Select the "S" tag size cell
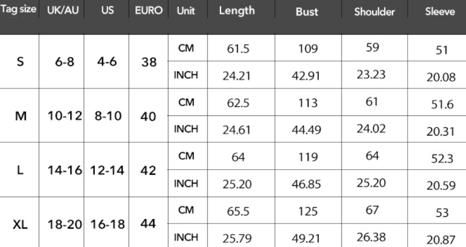 (21, 62)
